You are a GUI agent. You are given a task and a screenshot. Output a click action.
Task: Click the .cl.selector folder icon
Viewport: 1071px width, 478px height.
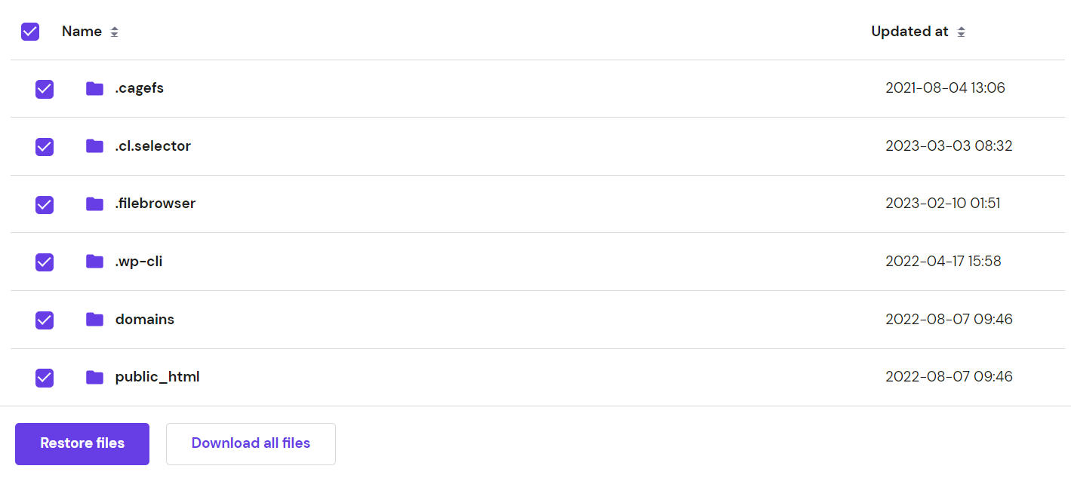click(x=94, y=146)
